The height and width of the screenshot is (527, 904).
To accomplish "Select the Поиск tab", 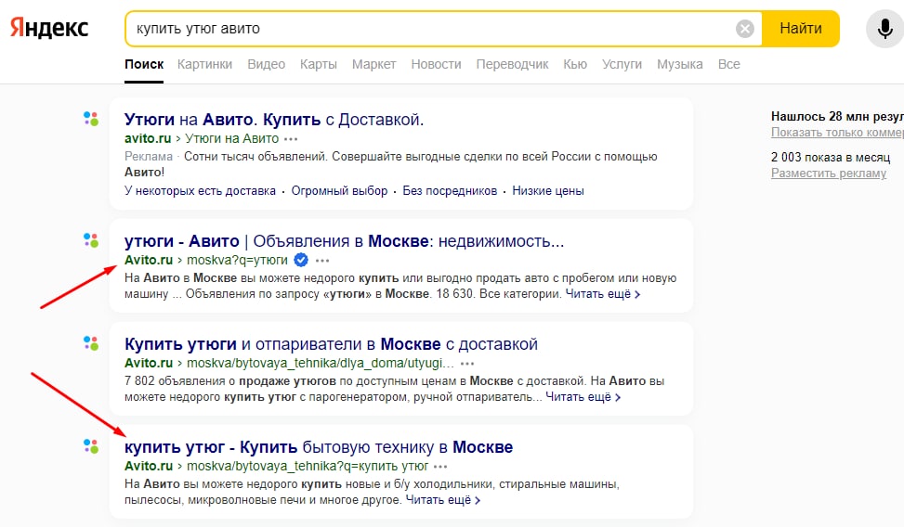I will tap(144, 64).
